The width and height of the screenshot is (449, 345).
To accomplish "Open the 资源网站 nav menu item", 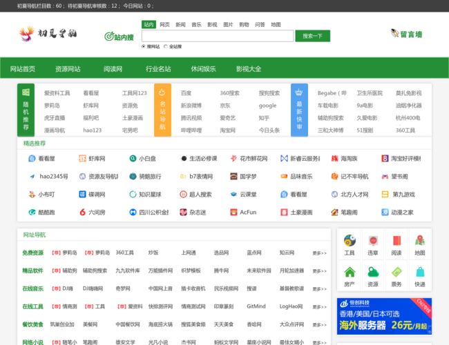I will pos(68,69).
